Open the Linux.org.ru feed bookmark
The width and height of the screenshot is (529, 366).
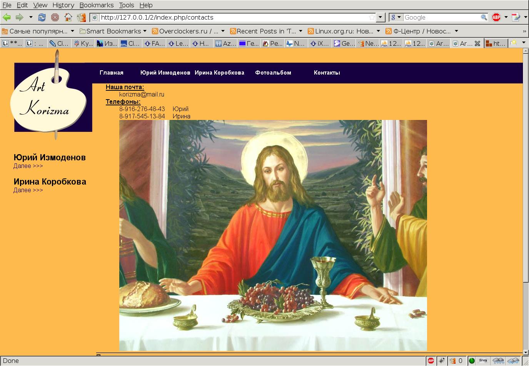pyautogui.click(x=344, y=31)
